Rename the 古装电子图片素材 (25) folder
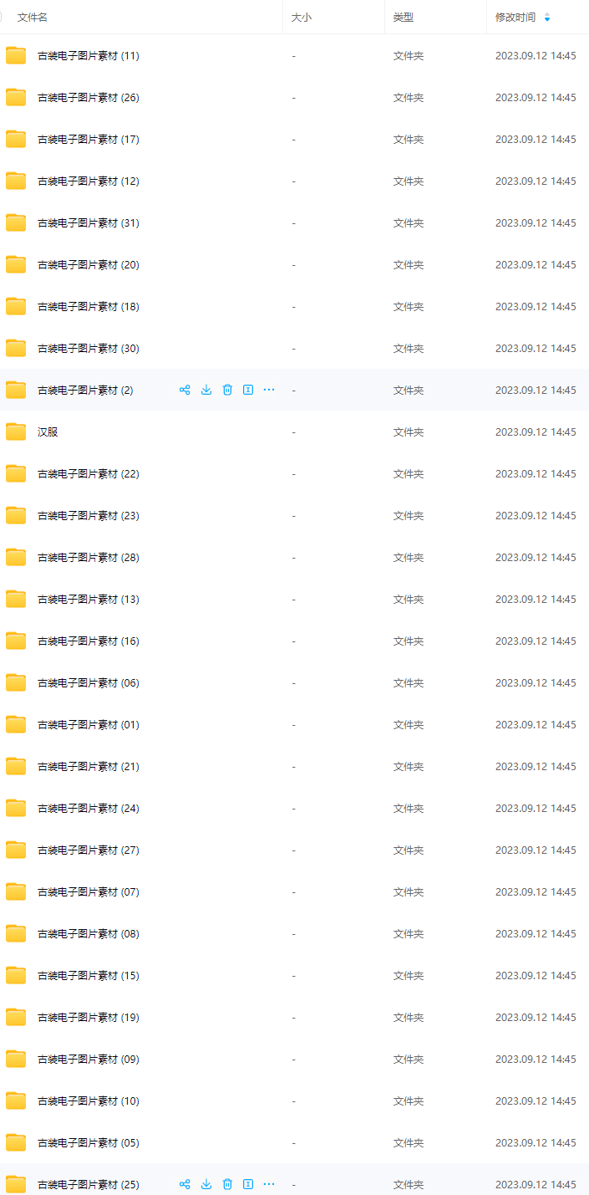 pyautogui.click(x=248, y=1184)
